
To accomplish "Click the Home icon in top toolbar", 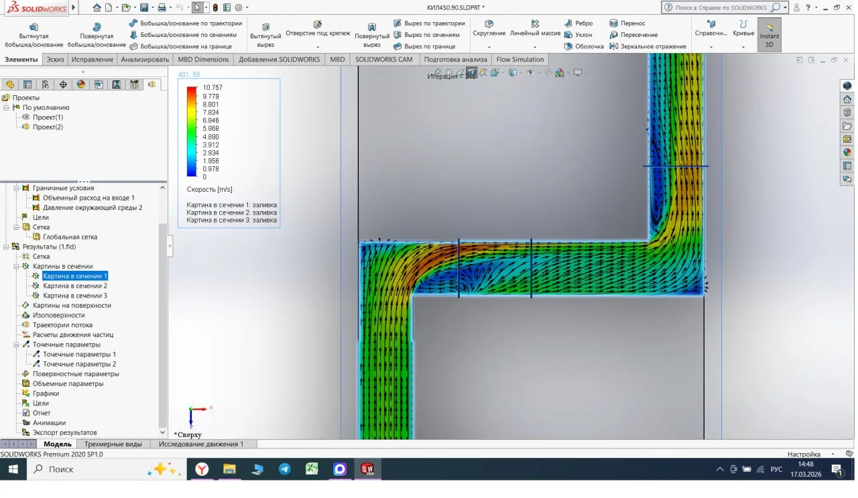I will 97,8.
